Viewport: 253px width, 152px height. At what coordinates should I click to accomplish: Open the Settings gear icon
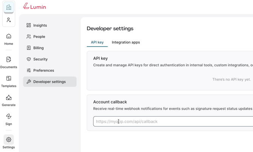point(9,140)
